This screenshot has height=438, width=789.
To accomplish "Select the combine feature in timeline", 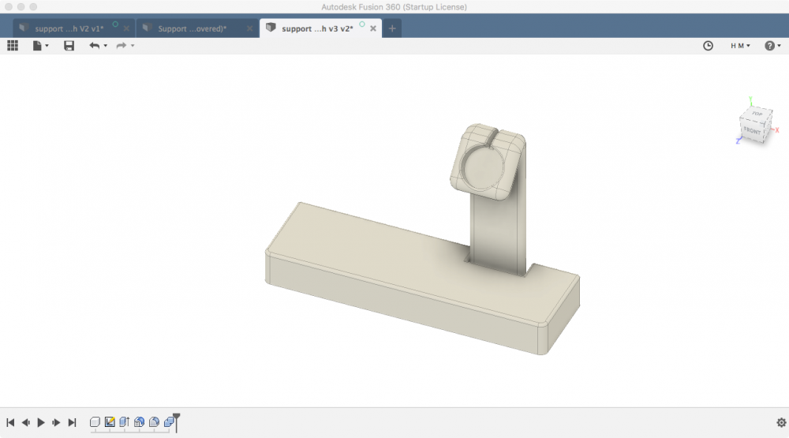I will [169, 422].
